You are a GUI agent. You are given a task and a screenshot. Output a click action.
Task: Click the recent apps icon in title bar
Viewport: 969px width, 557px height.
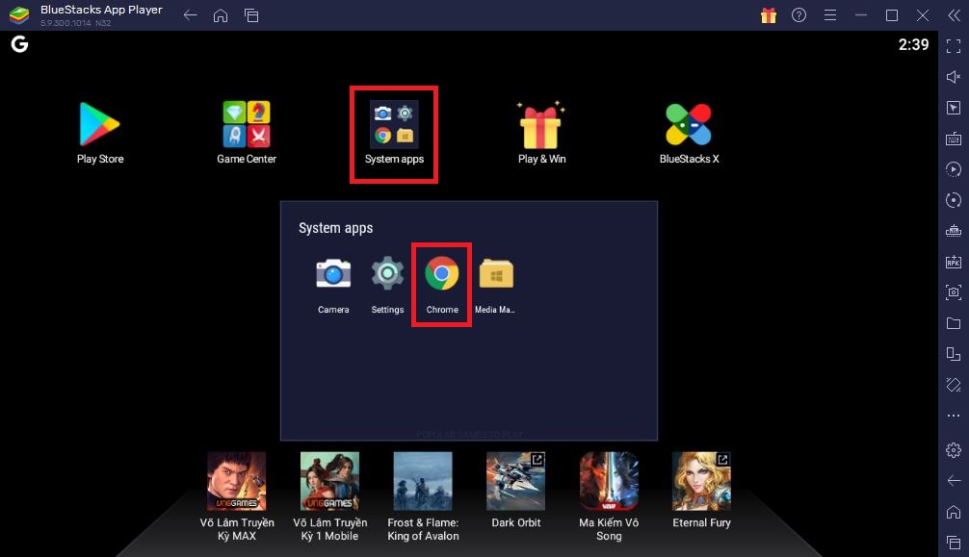point(251,15)
